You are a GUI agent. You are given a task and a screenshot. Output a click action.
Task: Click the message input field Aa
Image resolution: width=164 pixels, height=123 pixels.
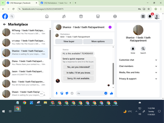click(90, 93)
